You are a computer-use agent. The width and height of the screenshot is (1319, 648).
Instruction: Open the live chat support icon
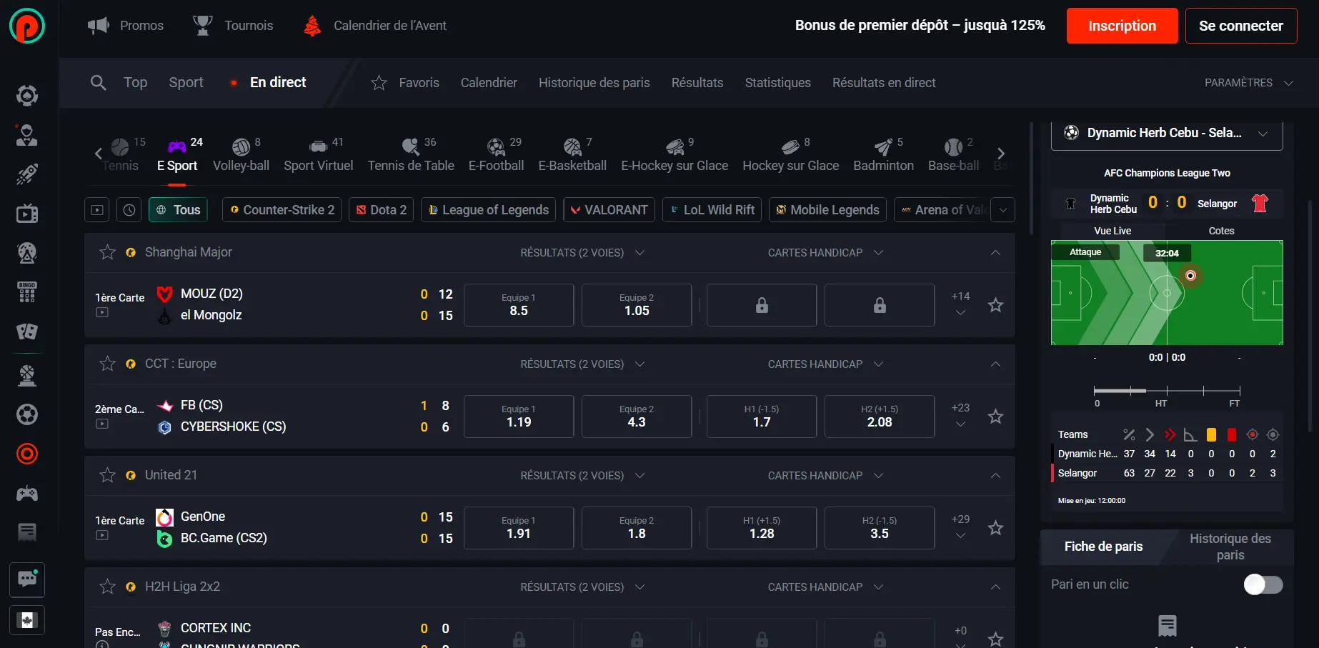[27, 579]
